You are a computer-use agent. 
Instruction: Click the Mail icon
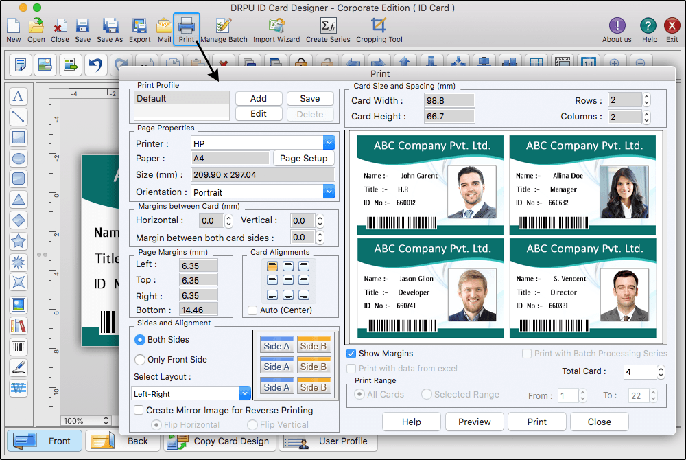(x=164, y=30)
